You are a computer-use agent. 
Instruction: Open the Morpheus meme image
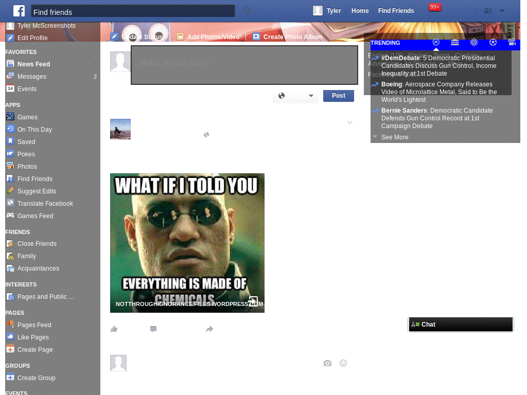[187, 243]
